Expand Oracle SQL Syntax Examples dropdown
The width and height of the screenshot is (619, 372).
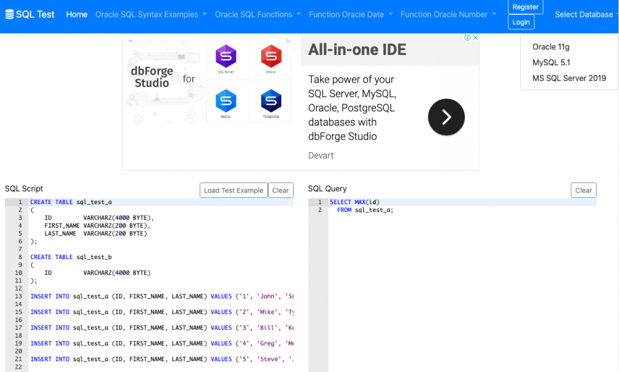151,14
